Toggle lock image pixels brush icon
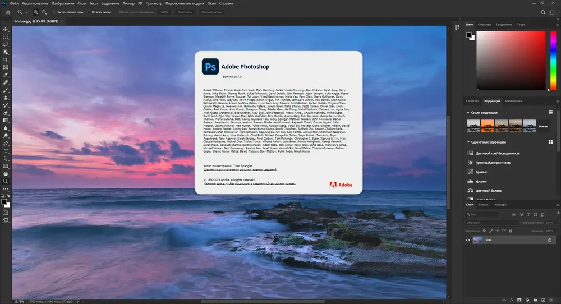The image size is (561, 304). (x=491, y=231)
